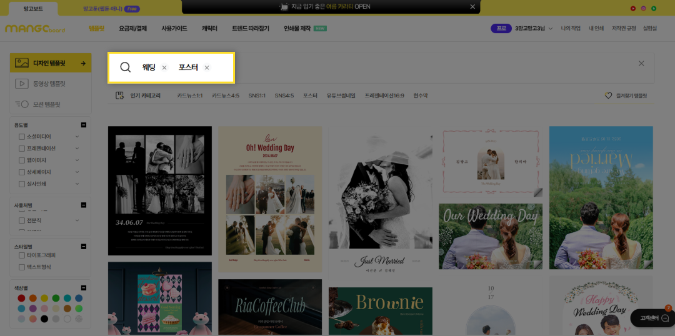
Task: Open the RiaCoffeeClub template thumbnail
Action: point(270,307)
